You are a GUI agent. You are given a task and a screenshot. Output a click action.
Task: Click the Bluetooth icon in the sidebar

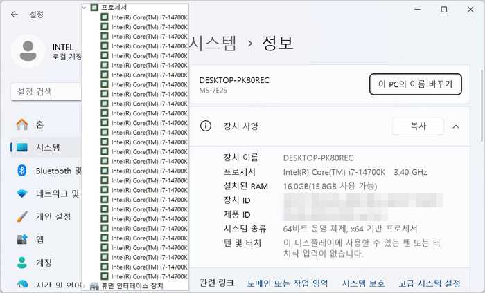coord(22,171)
